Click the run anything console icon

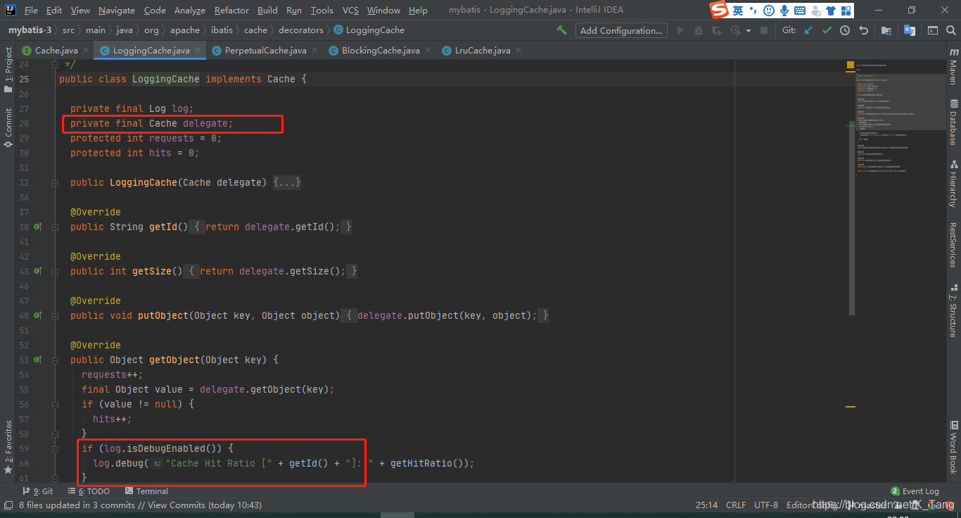click(x=933, y=30)
